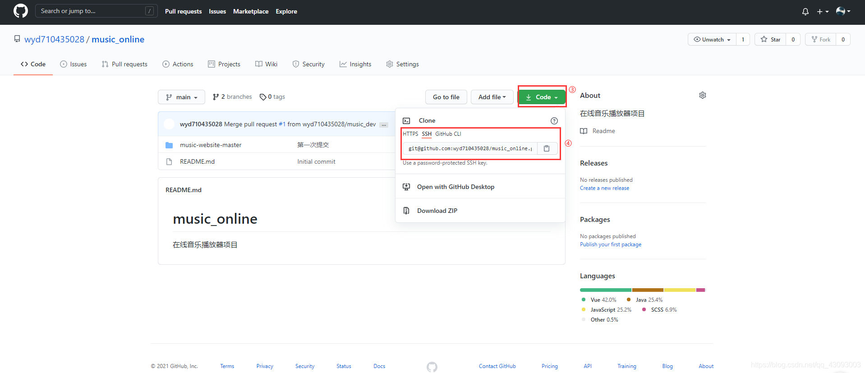
Task: Click the watchers count 1
Action: pyautogui.click(x=743, y=39)
